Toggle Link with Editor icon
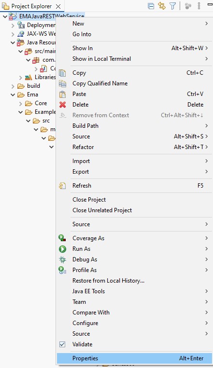The height and width of the screenshot is (368, 213). coord(162,6)
